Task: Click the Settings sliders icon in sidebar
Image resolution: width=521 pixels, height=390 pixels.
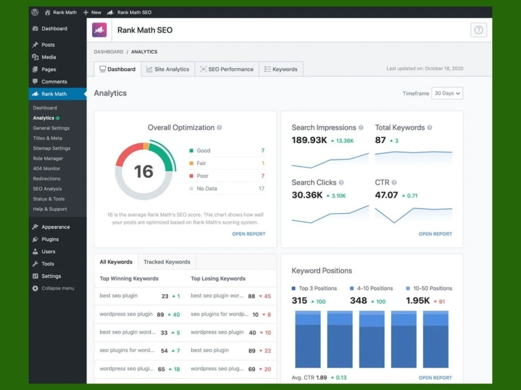Action: coord(35,276)
